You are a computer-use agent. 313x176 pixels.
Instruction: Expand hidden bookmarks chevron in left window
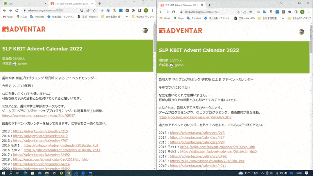click(126, 17)
